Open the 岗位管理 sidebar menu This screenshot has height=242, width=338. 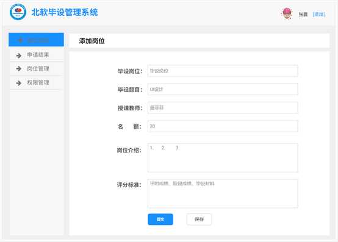36,69
